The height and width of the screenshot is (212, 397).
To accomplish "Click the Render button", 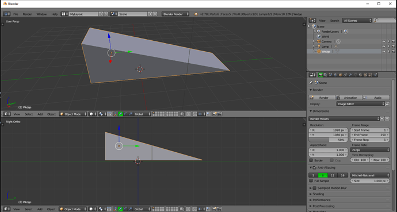I will tap(322, 98).
